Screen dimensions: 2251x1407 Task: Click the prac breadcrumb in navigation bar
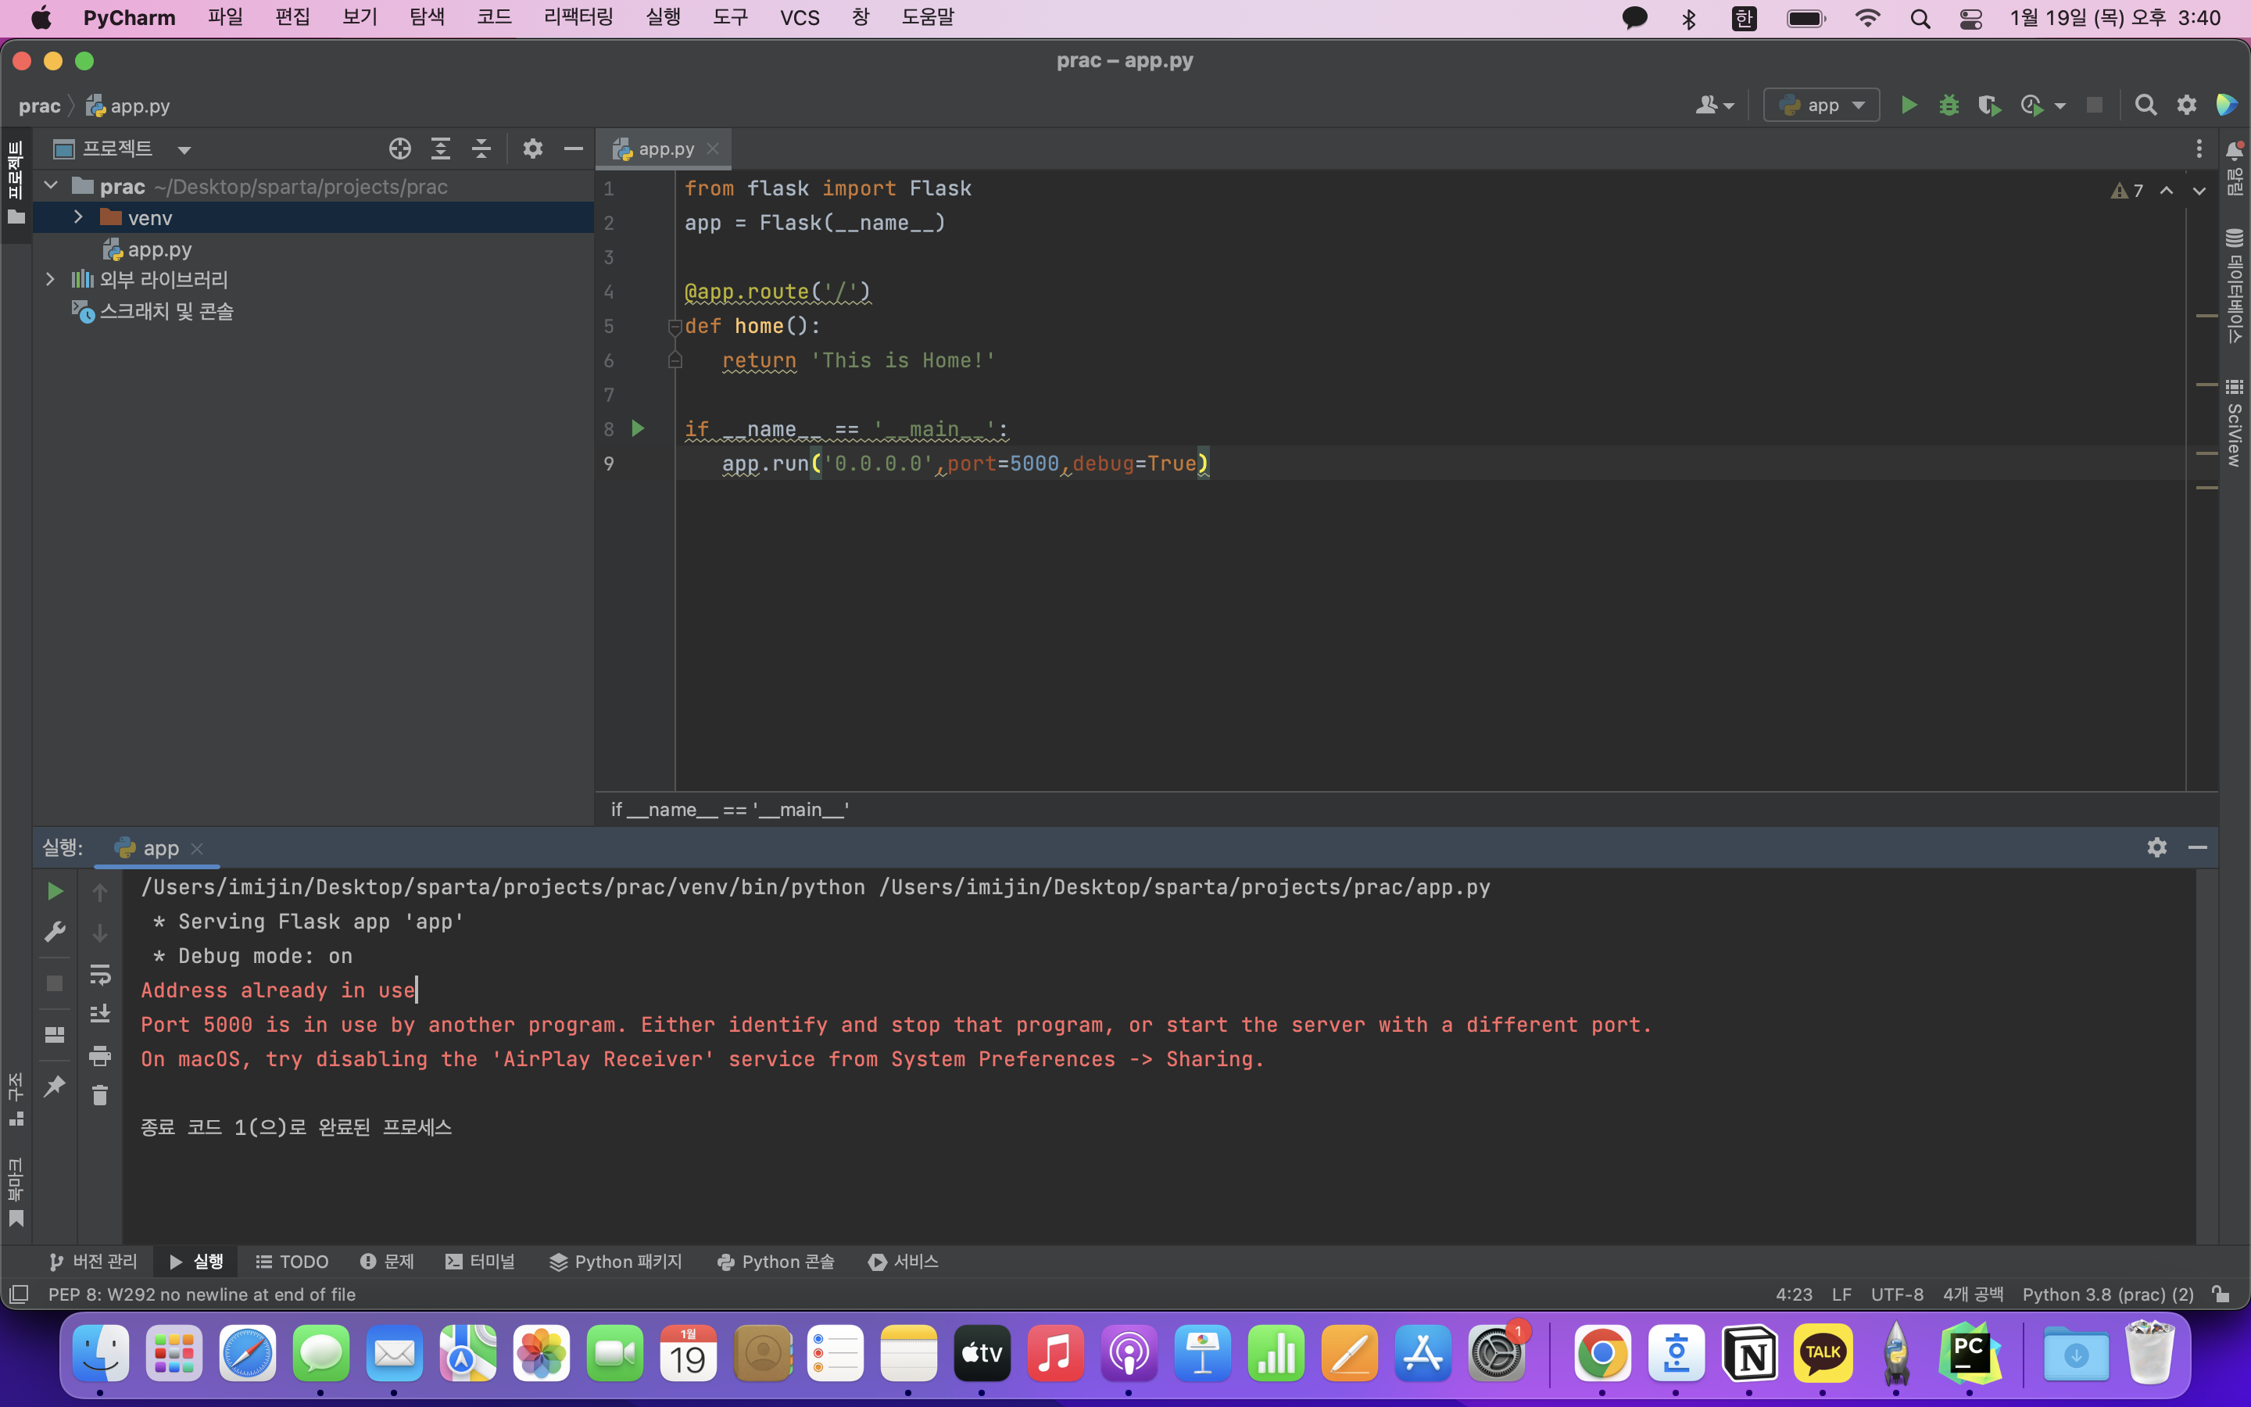tap(39, 106)
